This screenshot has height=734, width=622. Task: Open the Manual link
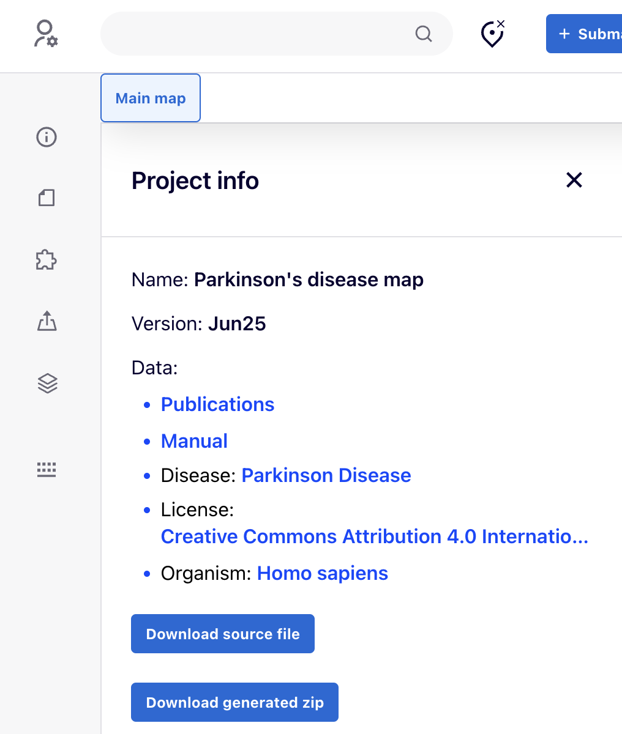click(194, 441)
